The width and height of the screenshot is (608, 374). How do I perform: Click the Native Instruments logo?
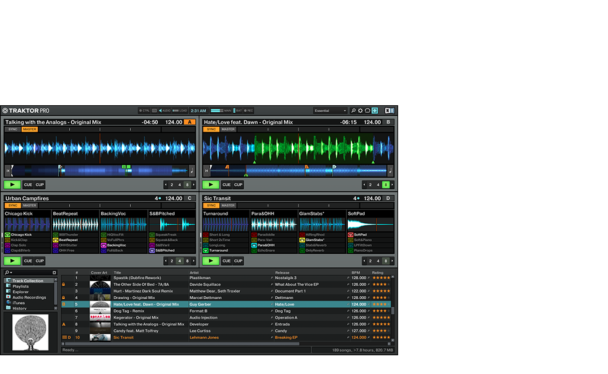(x=389, y=111)
